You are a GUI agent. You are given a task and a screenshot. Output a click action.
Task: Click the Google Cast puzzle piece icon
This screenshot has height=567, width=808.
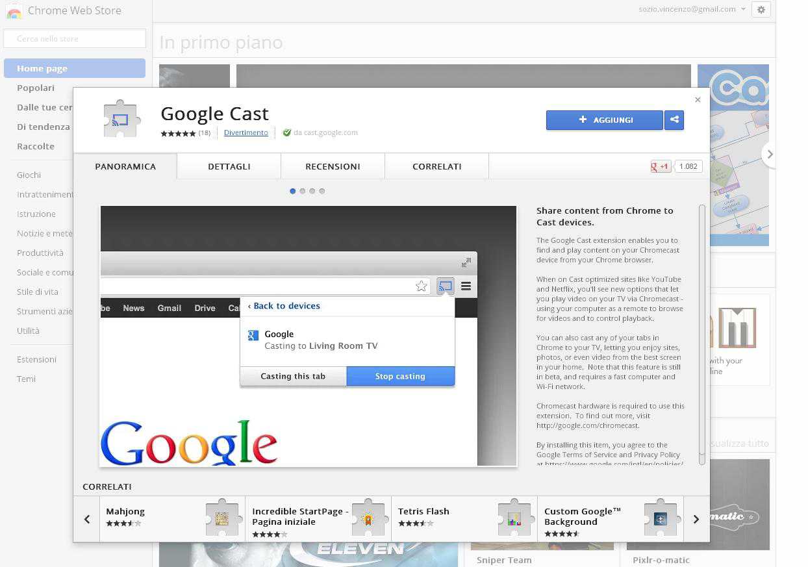[x=121, y=120]
